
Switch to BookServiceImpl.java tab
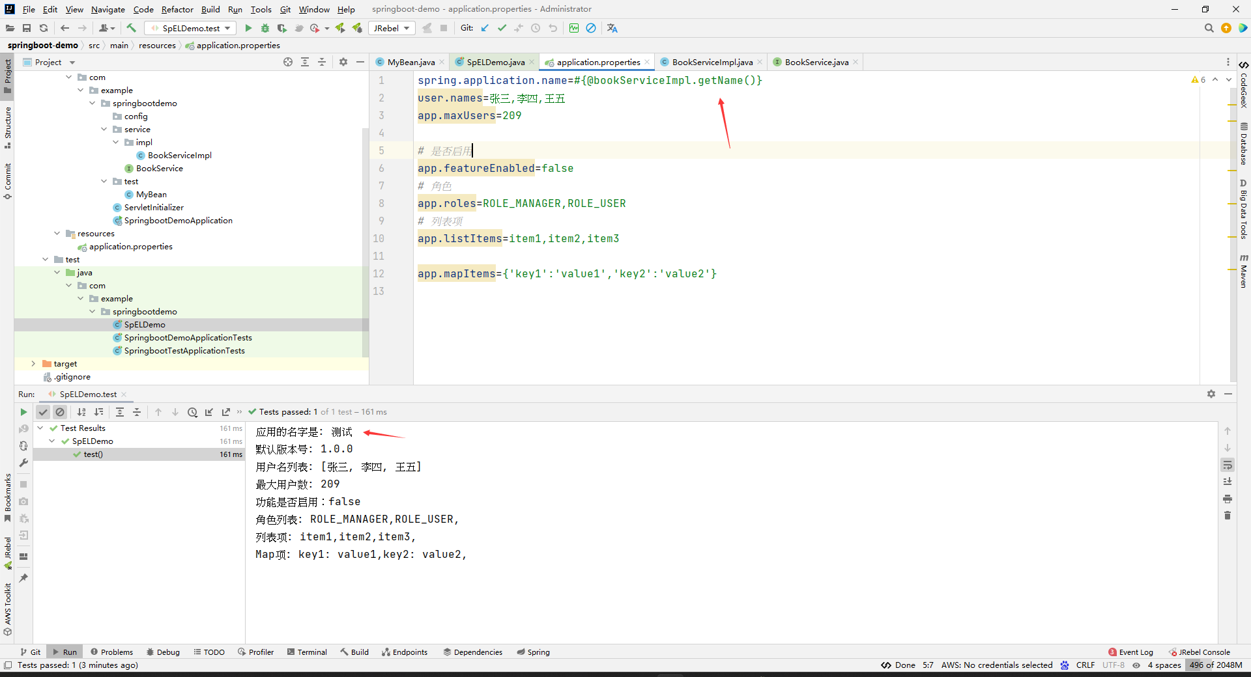[712, 62]
